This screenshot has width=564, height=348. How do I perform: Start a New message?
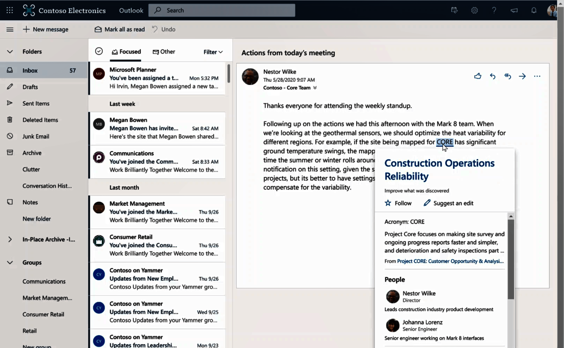click(x=45, y=29)
